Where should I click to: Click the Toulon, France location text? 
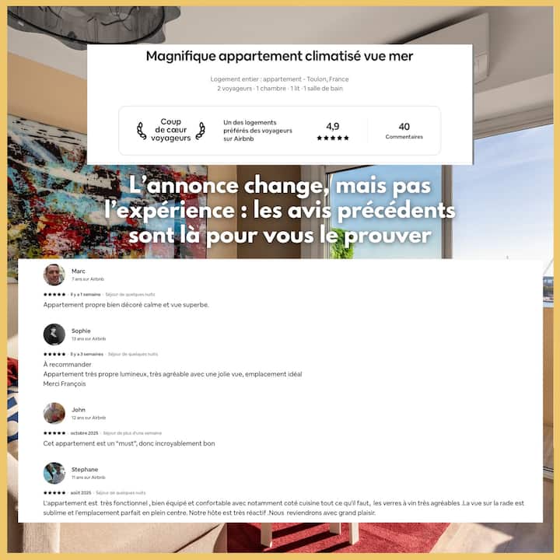point(327,79)
